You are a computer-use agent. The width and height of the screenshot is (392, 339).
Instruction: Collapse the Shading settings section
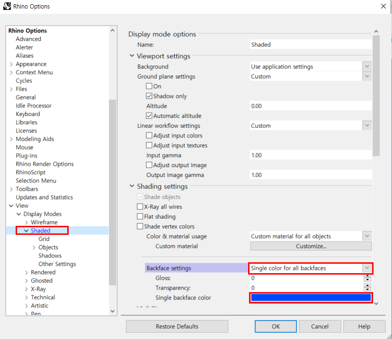132,186
